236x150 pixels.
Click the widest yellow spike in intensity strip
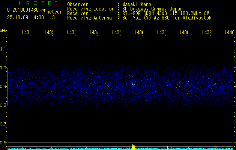tap(133, 147)
